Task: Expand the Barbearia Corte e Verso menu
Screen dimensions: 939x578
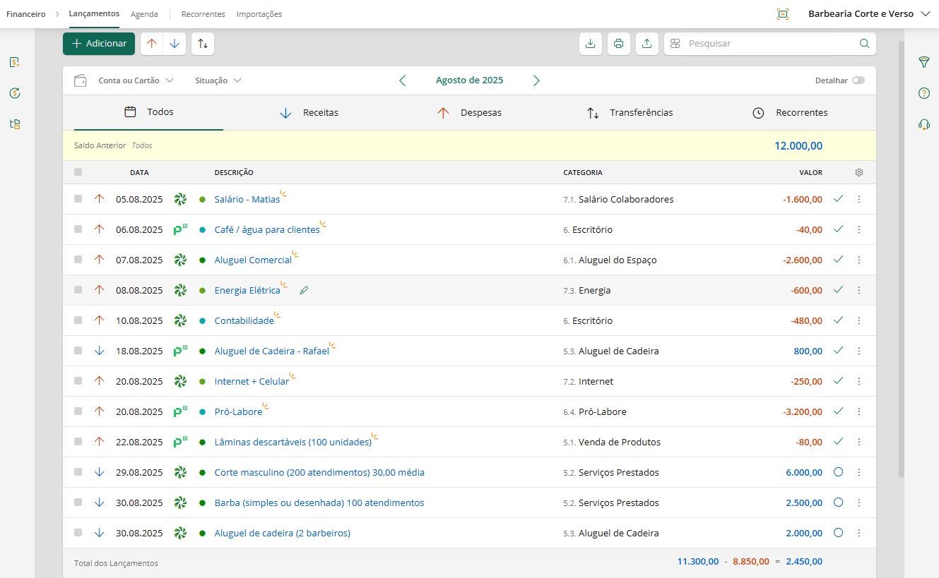Action: pyautogui.click(x=870, y=14)
